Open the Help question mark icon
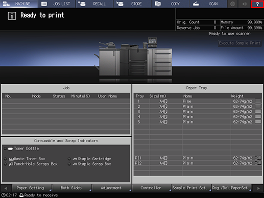Screen dimensions: 264x198 [257, 4]
